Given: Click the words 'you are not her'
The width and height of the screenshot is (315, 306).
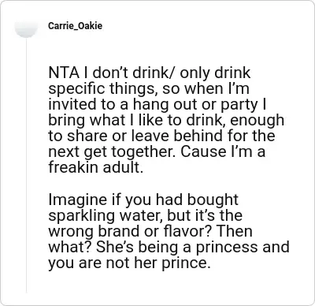Looking at the screenshot, I should click(x=103, y=263).
